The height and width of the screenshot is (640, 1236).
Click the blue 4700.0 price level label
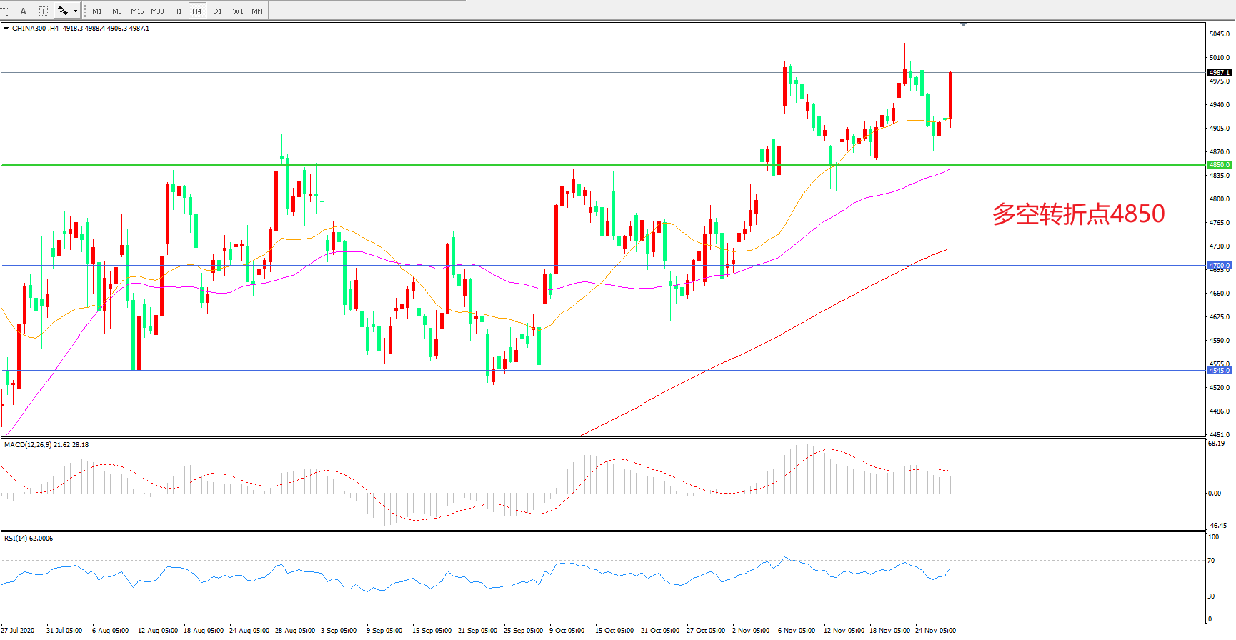(1219, 266)
